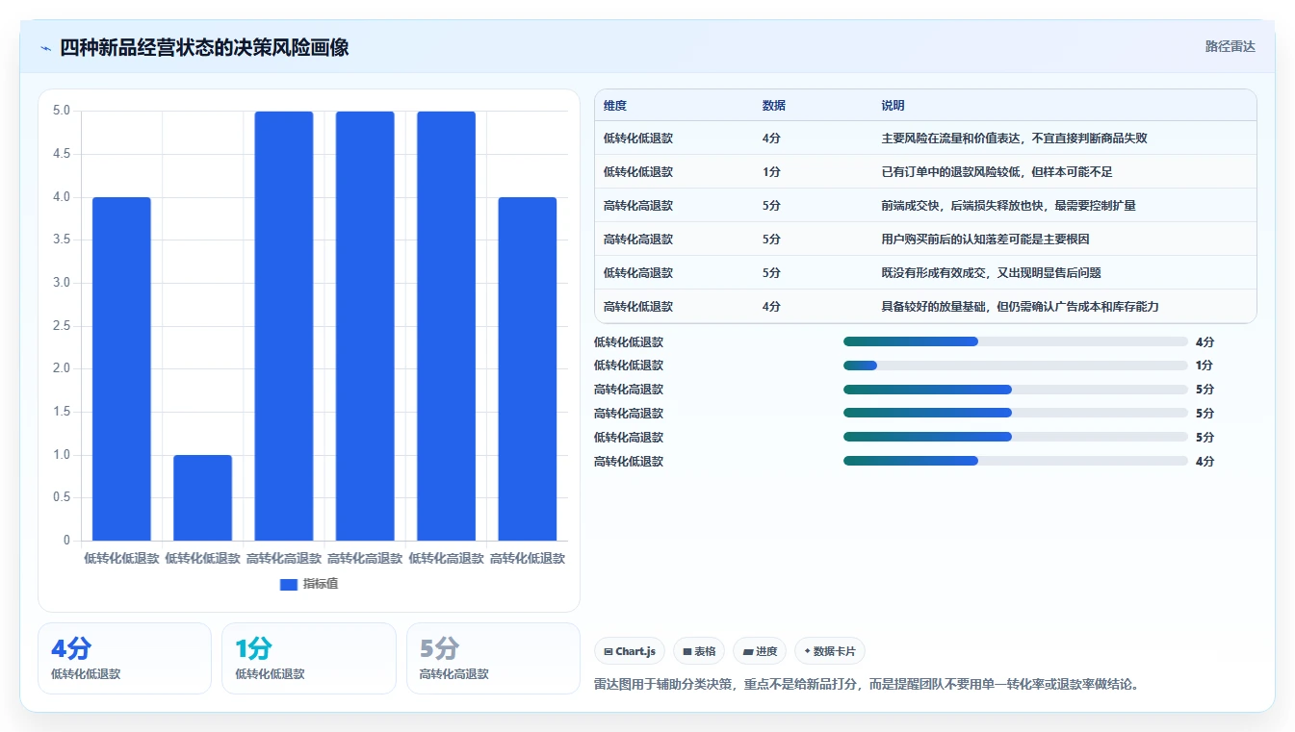1295x732 pixels.
Task: Click the row text 具备较好的放量基础
Action: [933, 307]
